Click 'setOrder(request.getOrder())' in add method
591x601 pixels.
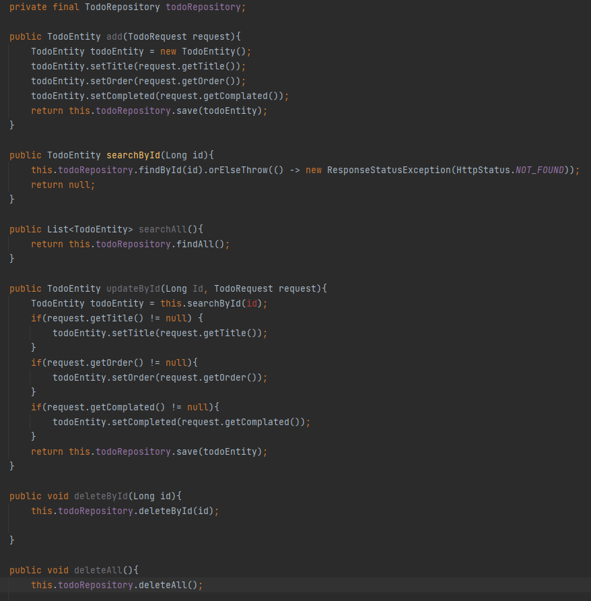165,82
